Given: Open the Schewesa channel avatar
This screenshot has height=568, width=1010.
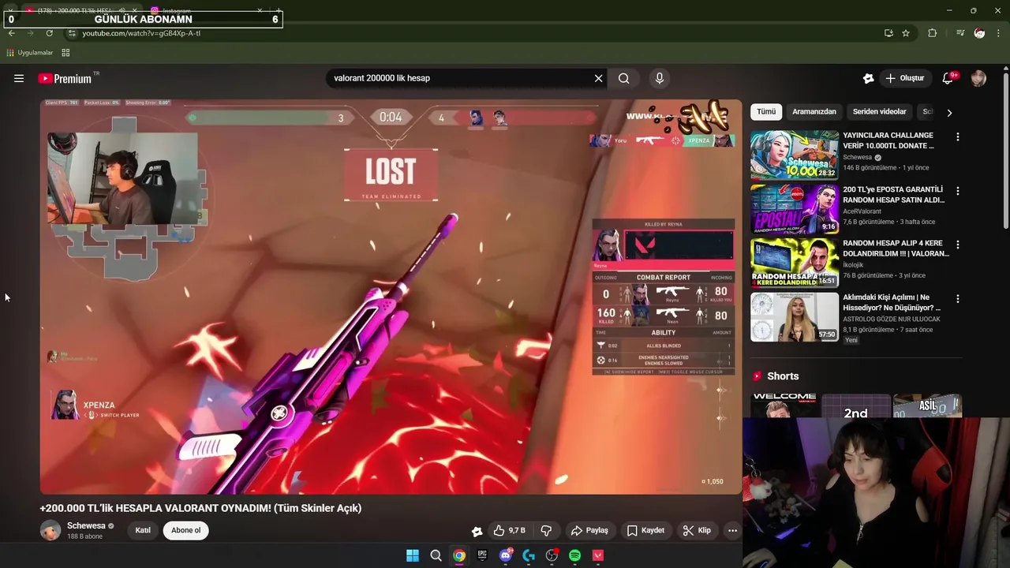Looking at the screenshot, I should click(50, 530).
